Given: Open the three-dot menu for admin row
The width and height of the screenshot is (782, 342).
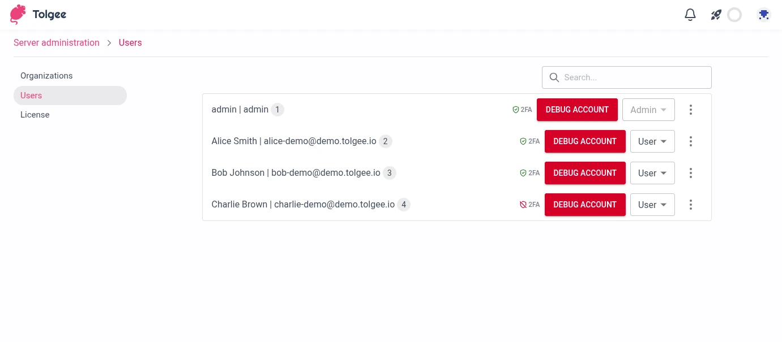Looking at the screenshot, I should coord(691,110).
